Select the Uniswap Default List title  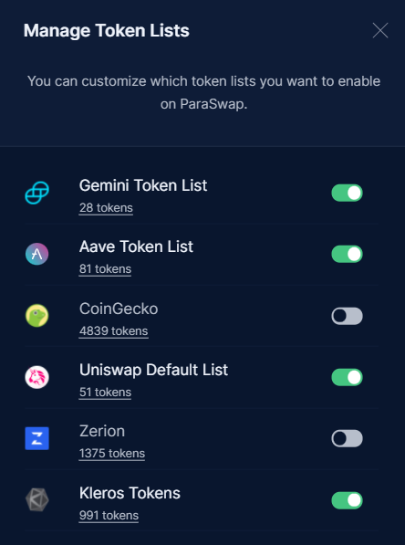[x=153, y=370]
